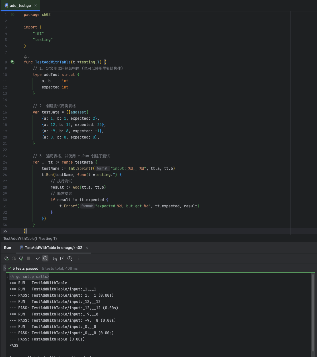Viewport: 317px width, 357px height.
Task: Click 'for _, tt := range testData' line
Action: (65, 162)
